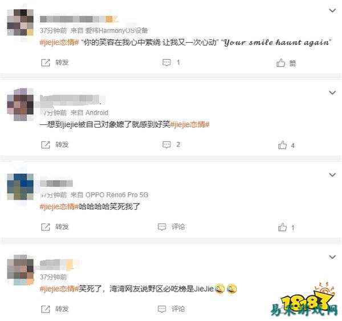Repost the Android user's post

tap(55, 145)
